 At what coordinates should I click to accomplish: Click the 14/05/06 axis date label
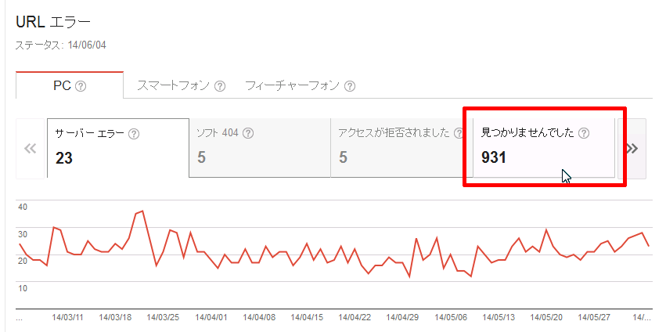point(451,318)
